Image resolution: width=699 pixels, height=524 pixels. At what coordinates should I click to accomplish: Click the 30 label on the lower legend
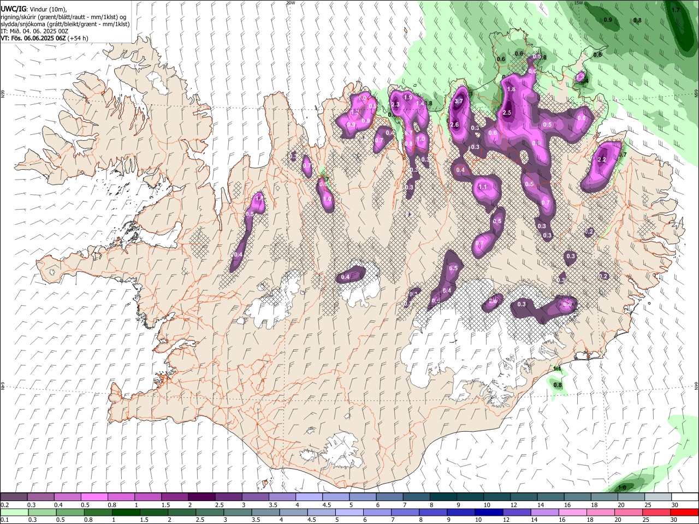pyautogui.click(x=674, y=520)
